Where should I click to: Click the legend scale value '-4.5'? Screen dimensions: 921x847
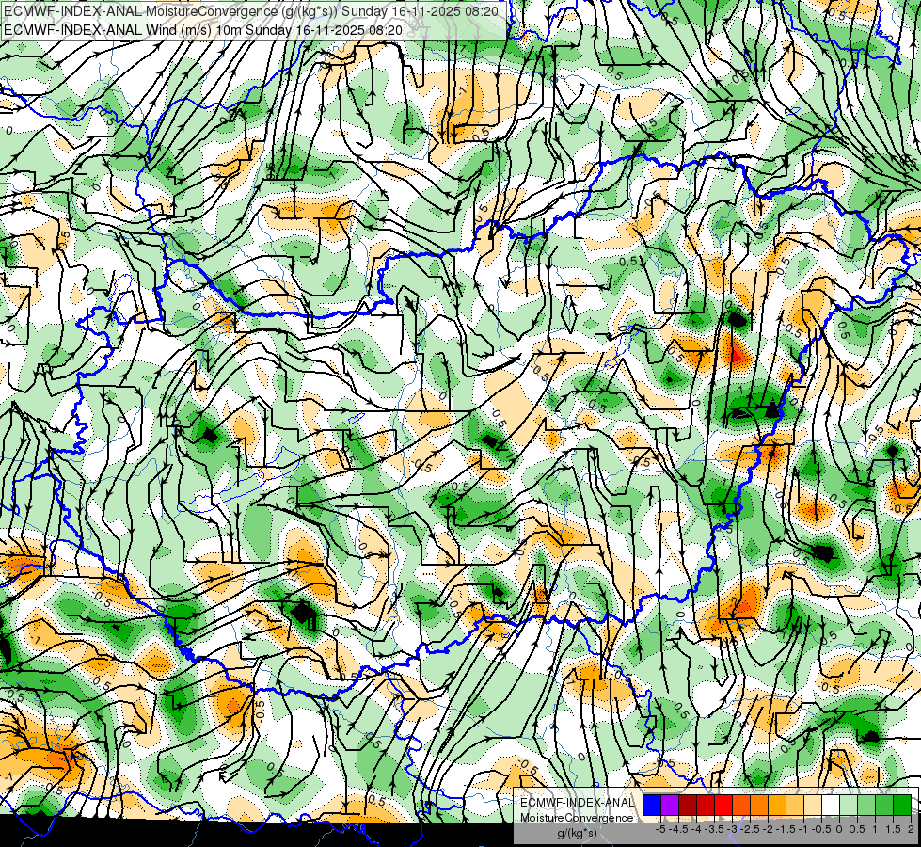click(678, 829)
